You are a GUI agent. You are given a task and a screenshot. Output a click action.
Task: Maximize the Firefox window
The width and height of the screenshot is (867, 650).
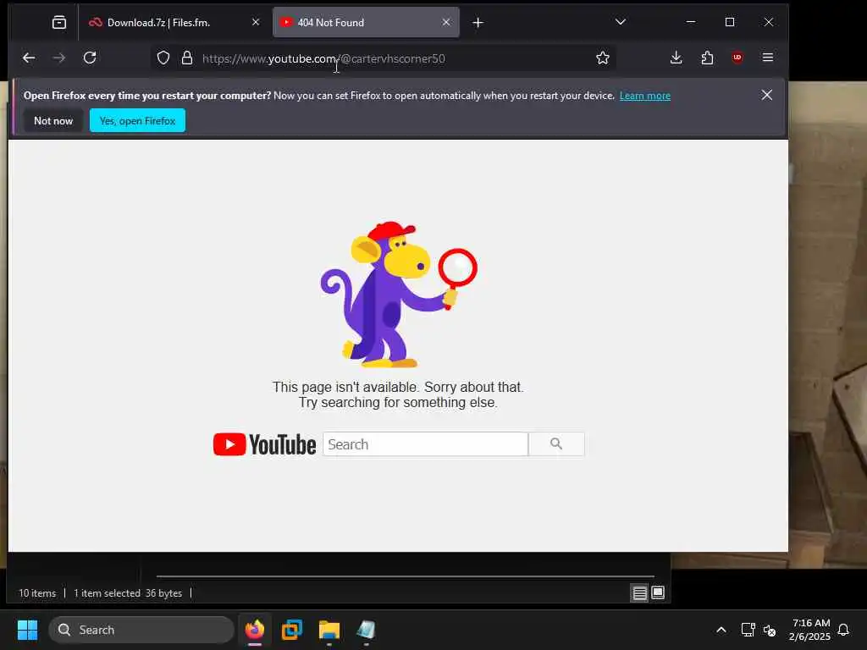pyautogui.click(x=730, y=22)
